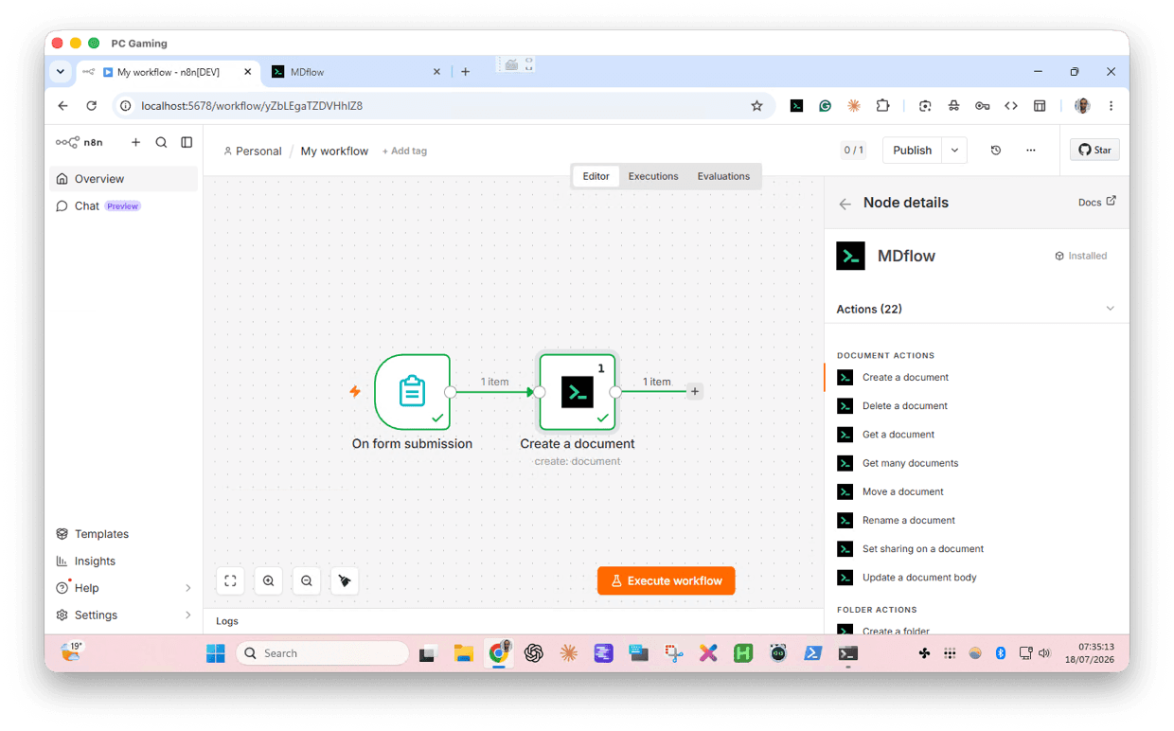Bookmark this page with the star icon

click(x=756, y=106)
